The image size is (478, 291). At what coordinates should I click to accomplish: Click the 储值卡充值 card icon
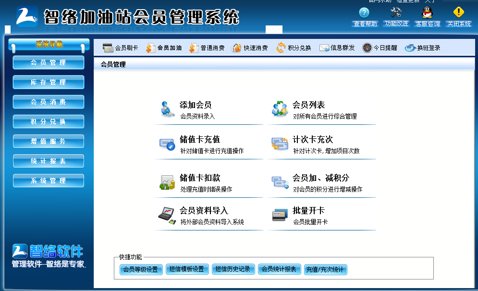pos(167,144)
